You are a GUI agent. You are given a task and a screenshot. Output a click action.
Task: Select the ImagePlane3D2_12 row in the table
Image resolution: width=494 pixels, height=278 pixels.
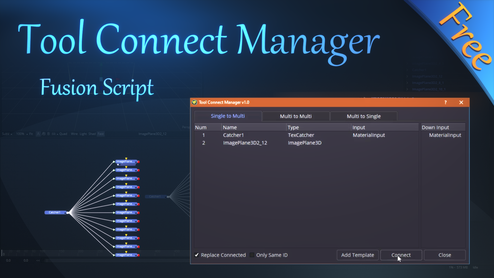pyautogui.click(x=306, y=143)
